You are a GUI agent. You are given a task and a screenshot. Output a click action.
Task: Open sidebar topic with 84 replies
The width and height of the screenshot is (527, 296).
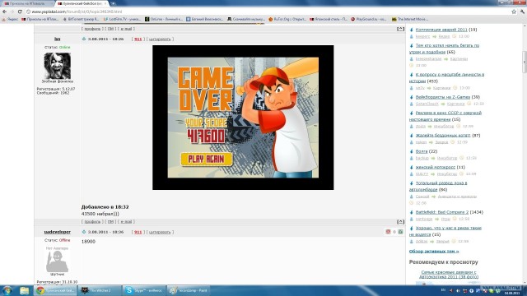[x=438, y=187]
